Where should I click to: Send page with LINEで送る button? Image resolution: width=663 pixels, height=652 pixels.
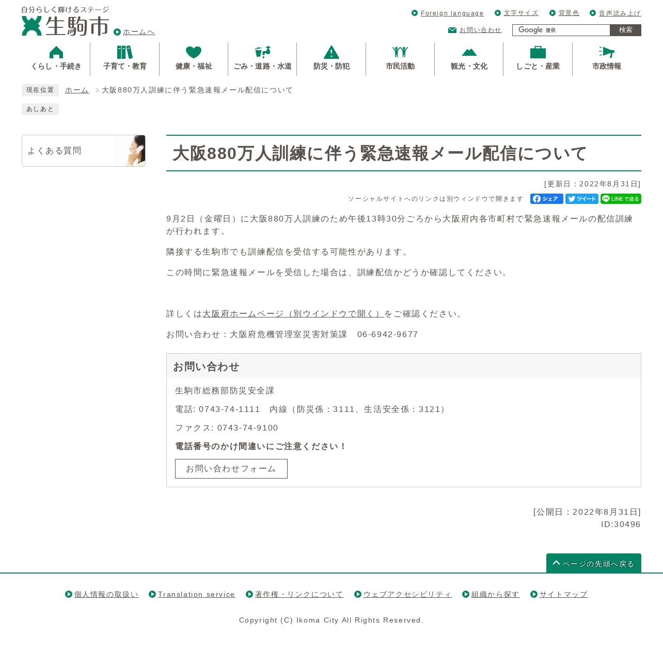click(x=621, y=199)
